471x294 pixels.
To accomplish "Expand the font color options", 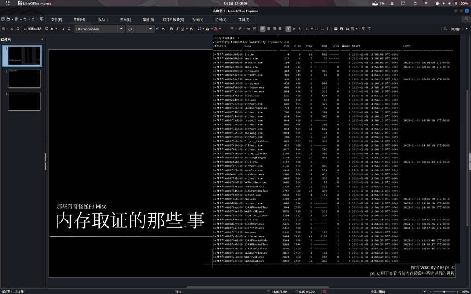I will [x=220, y=29].
